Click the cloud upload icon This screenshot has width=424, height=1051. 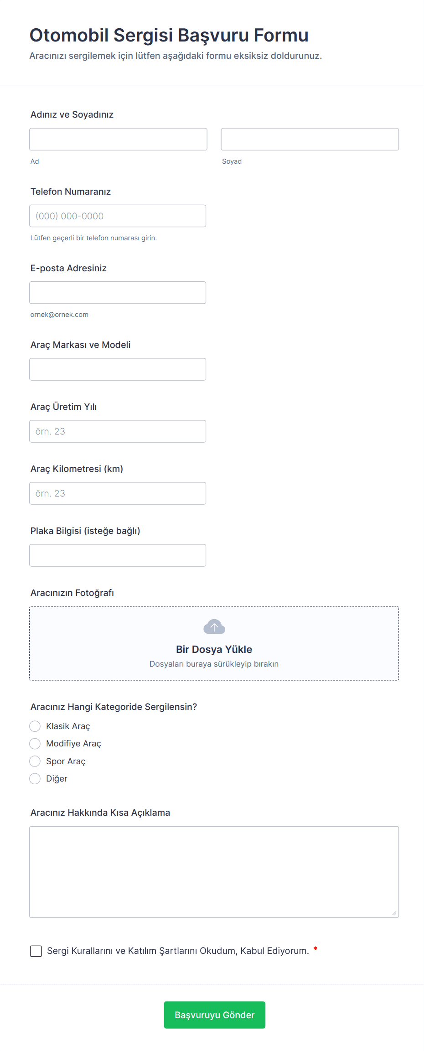pyautogui.click(x=214, y=627)
